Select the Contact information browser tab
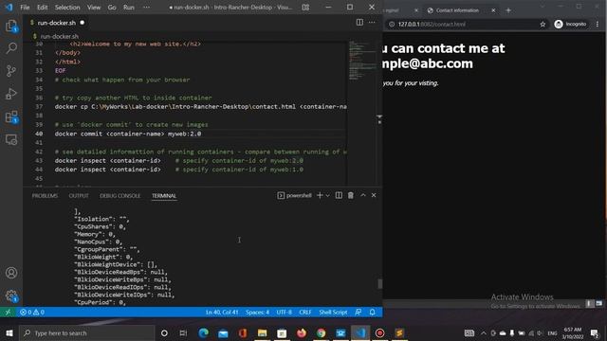 click(457, 10)
